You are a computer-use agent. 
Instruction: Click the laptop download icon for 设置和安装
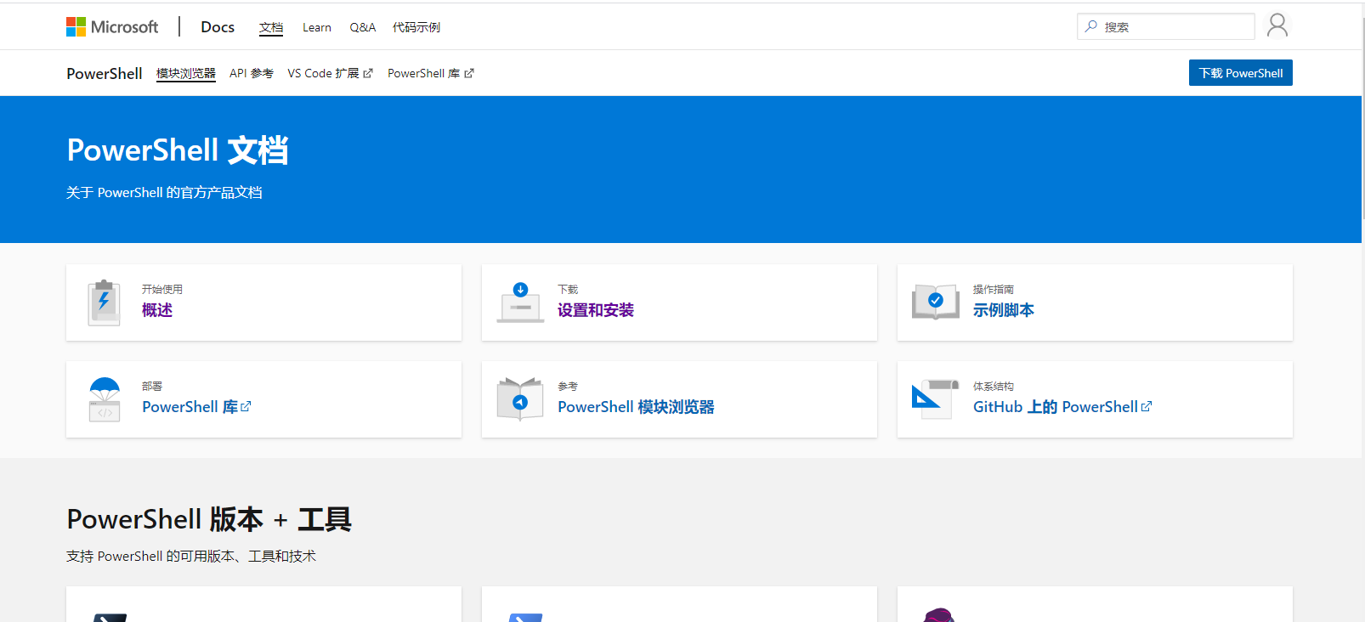(x=520, y=303)
